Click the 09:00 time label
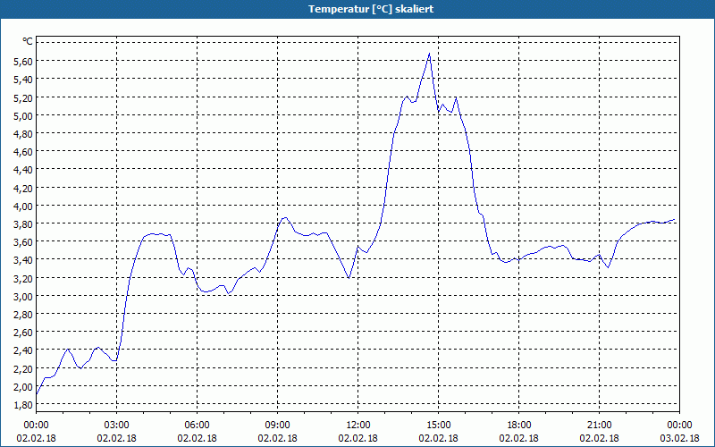The width and height of the screenshot is (715, 447). pyautogui.click(x=277, y=426)
